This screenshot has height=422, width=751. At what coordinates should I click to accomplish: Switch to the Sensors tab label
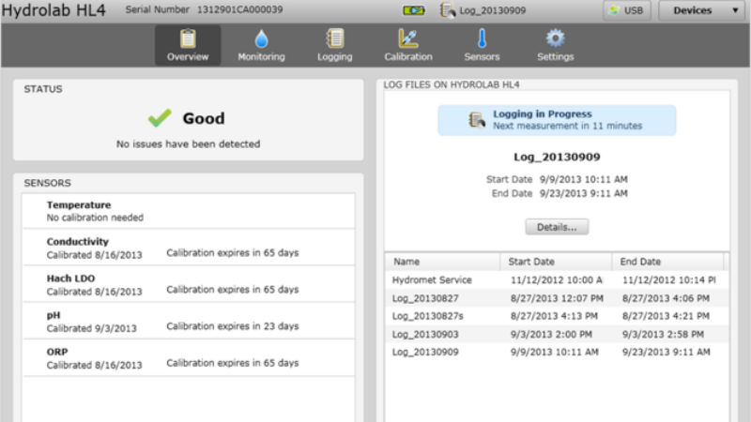coord(482,56)
